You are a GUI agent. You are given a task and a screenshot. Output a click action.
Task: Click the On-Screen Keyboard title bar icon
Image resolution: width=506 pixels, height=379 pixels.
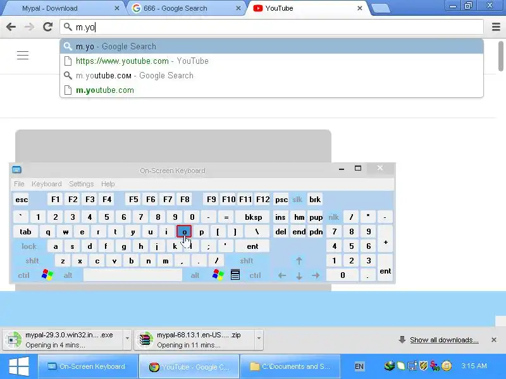(x=16, y=169)
